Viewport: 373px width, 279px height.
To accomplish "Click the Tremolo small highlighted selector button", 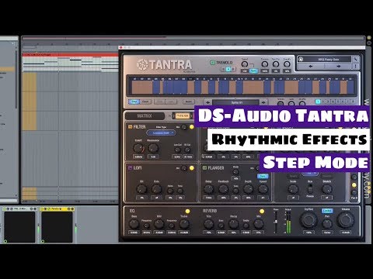I will click(228, 69).
